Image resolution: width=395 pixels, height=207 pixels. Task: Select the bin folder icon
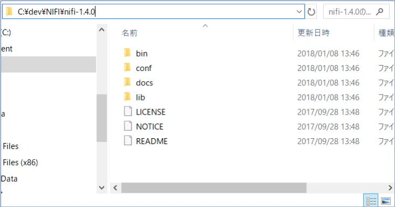point(128,53)
